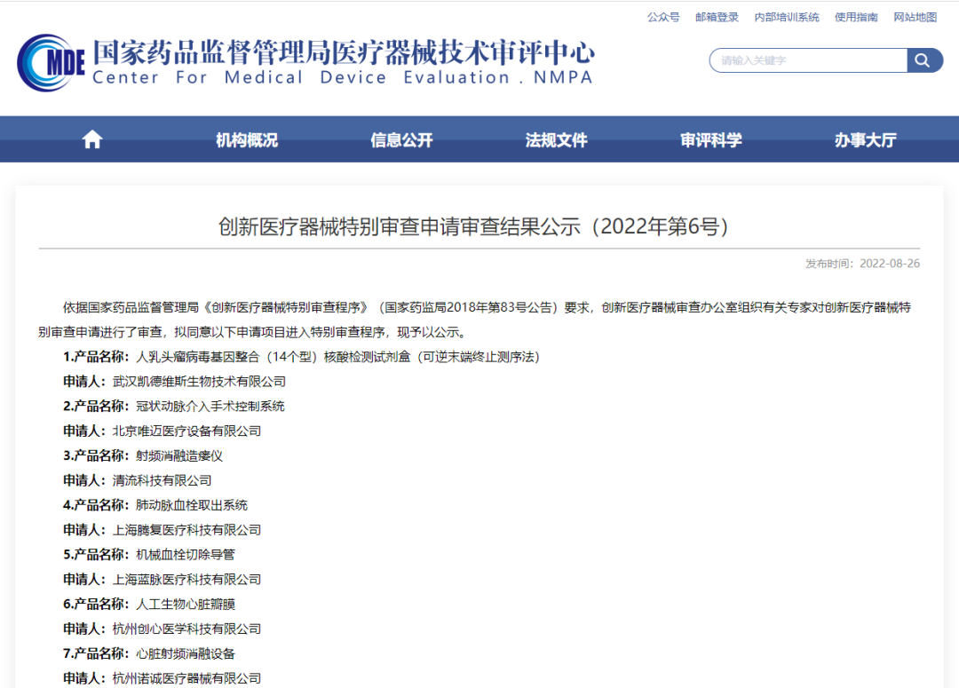This screenshot has height=688, width=959.
Task: Select applicant 北京唯迈医疗设备有限公司
Action: (186, 431)
